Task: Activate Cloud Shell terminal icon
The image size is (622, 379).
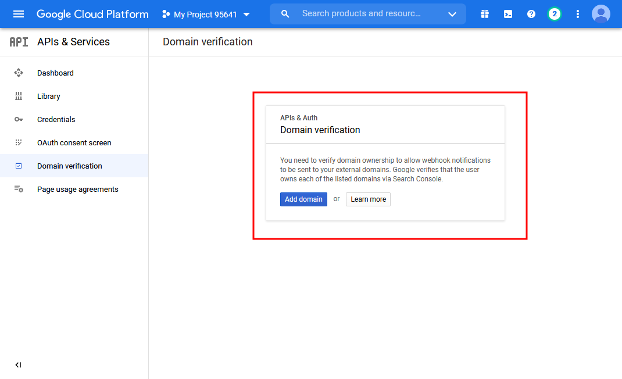Action: (x=507, y=15)
